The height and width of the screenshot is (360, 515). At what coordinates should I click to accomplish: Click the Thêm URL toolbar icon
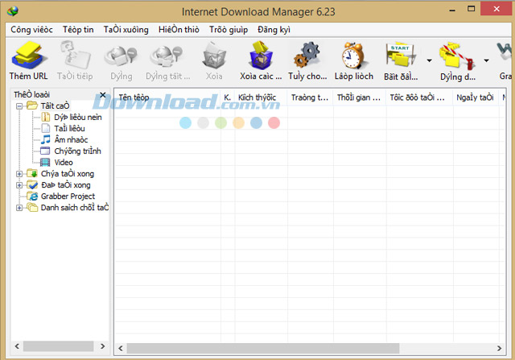(29, 56)
